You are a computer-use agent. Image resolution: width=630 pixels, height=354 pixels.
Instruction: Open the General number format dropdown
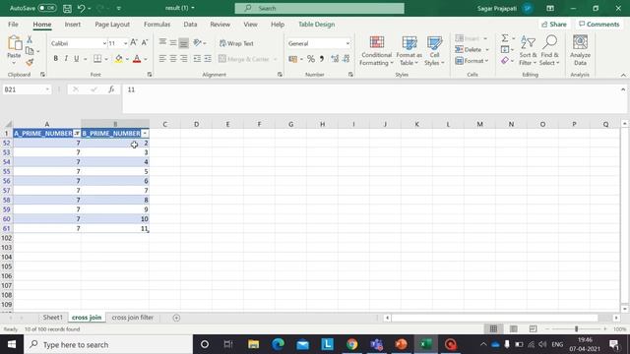347,43
